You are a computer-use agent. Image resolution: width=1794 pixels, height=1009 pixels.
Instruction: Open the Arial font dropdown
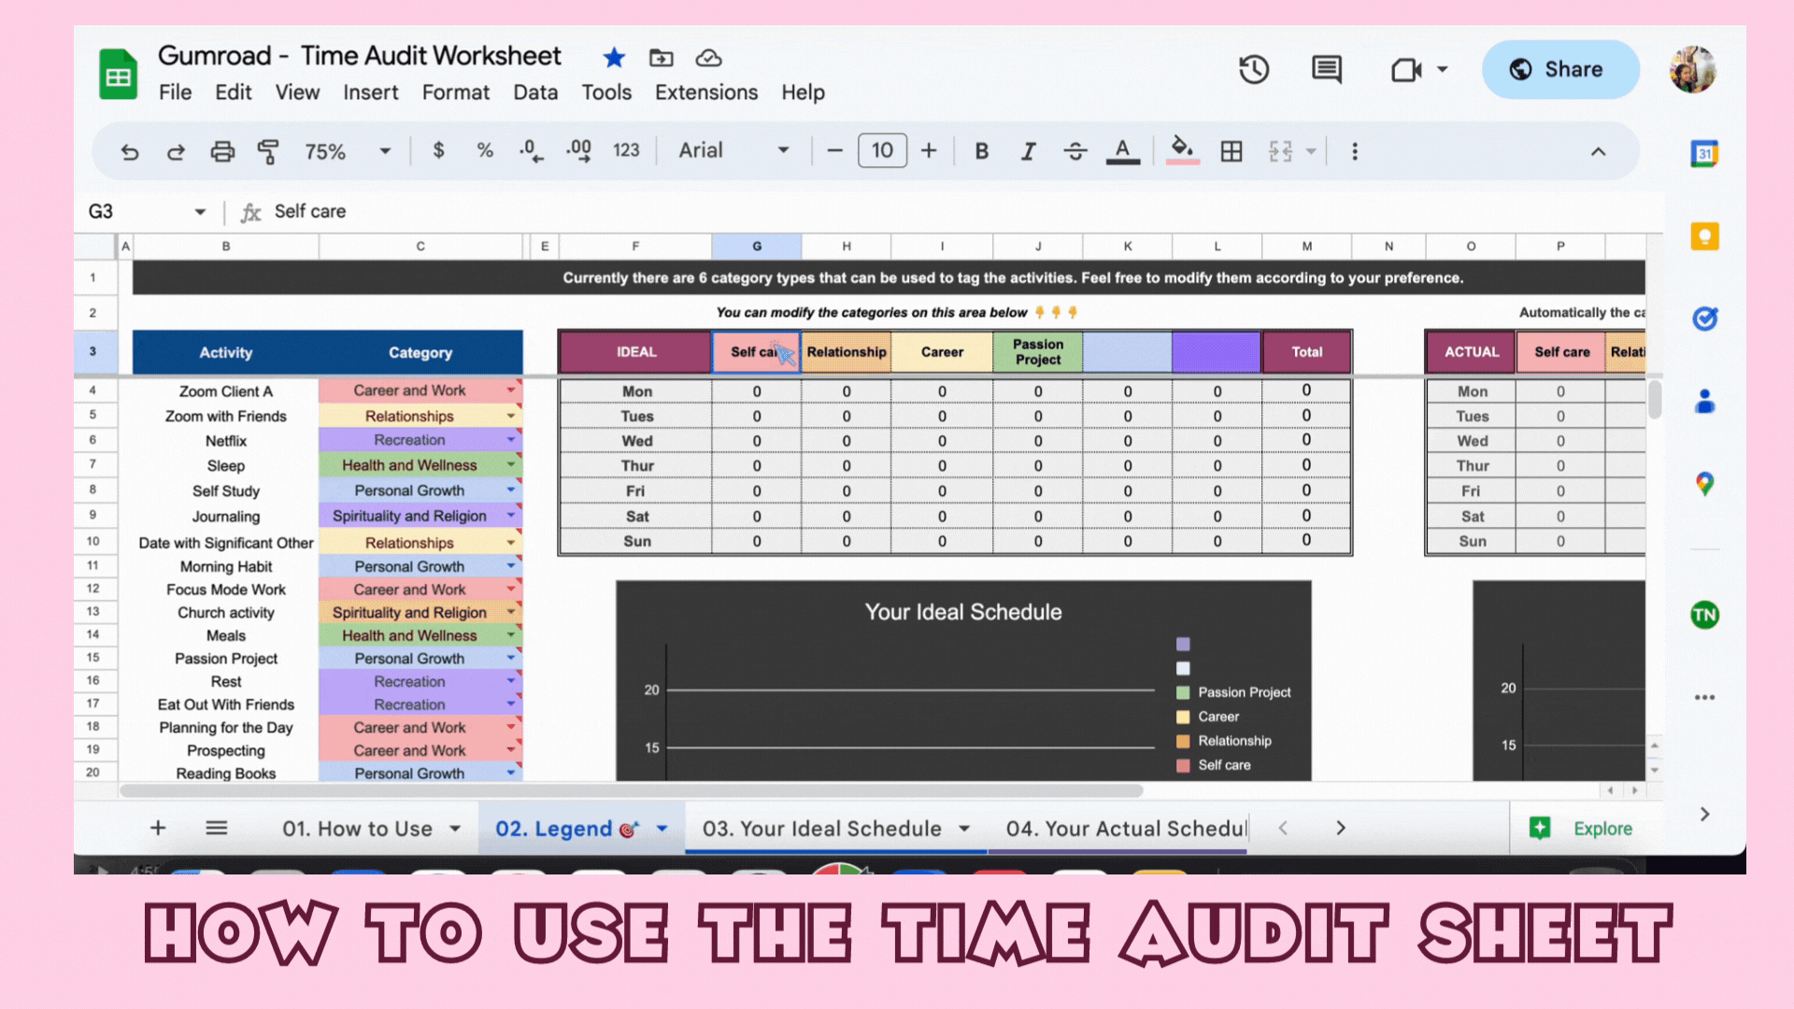pyautogui.click(x=733, y=150)
